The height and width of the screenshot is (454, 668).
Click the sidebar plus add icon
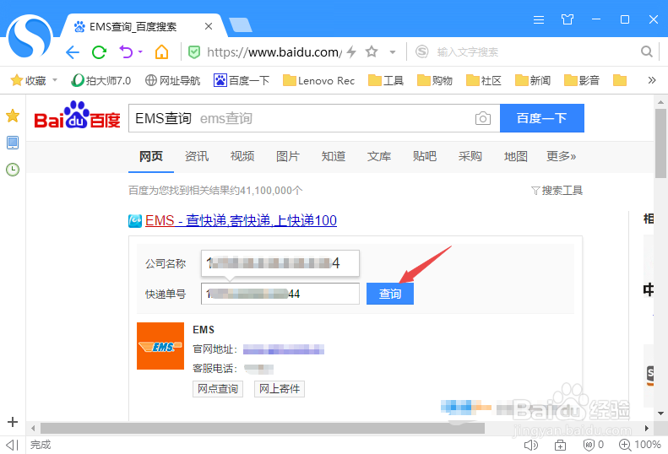click(x=13, y=422)
